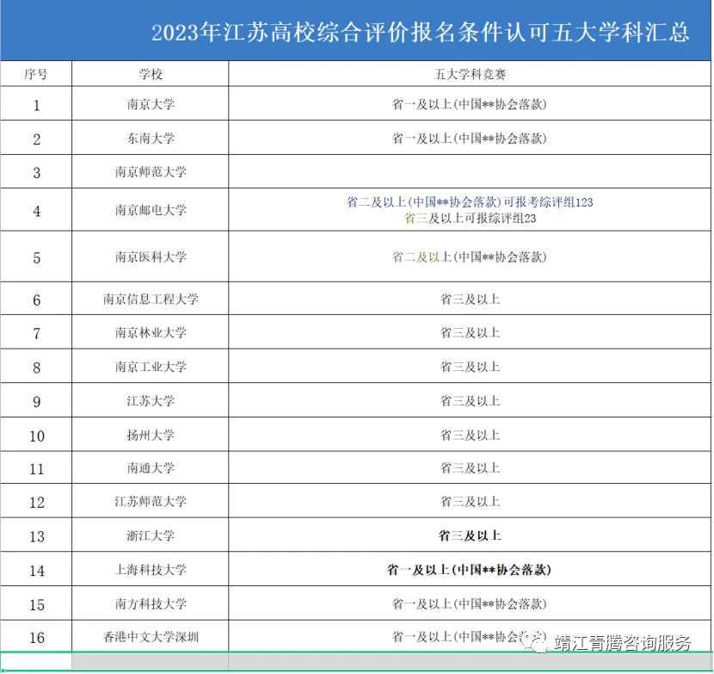The height and width of the screenshot is (674, 714).
Task: Click serial number 4 cell
Action: [36, 210]
